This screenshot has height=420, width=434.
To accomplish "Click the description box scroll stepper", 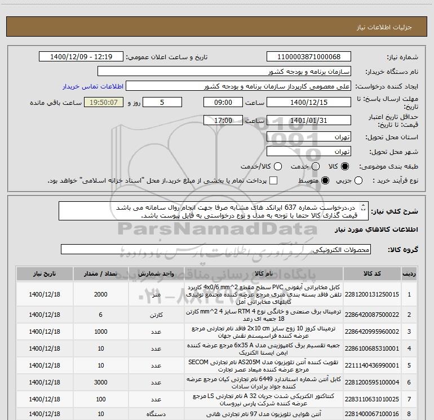I will point(364,207).
